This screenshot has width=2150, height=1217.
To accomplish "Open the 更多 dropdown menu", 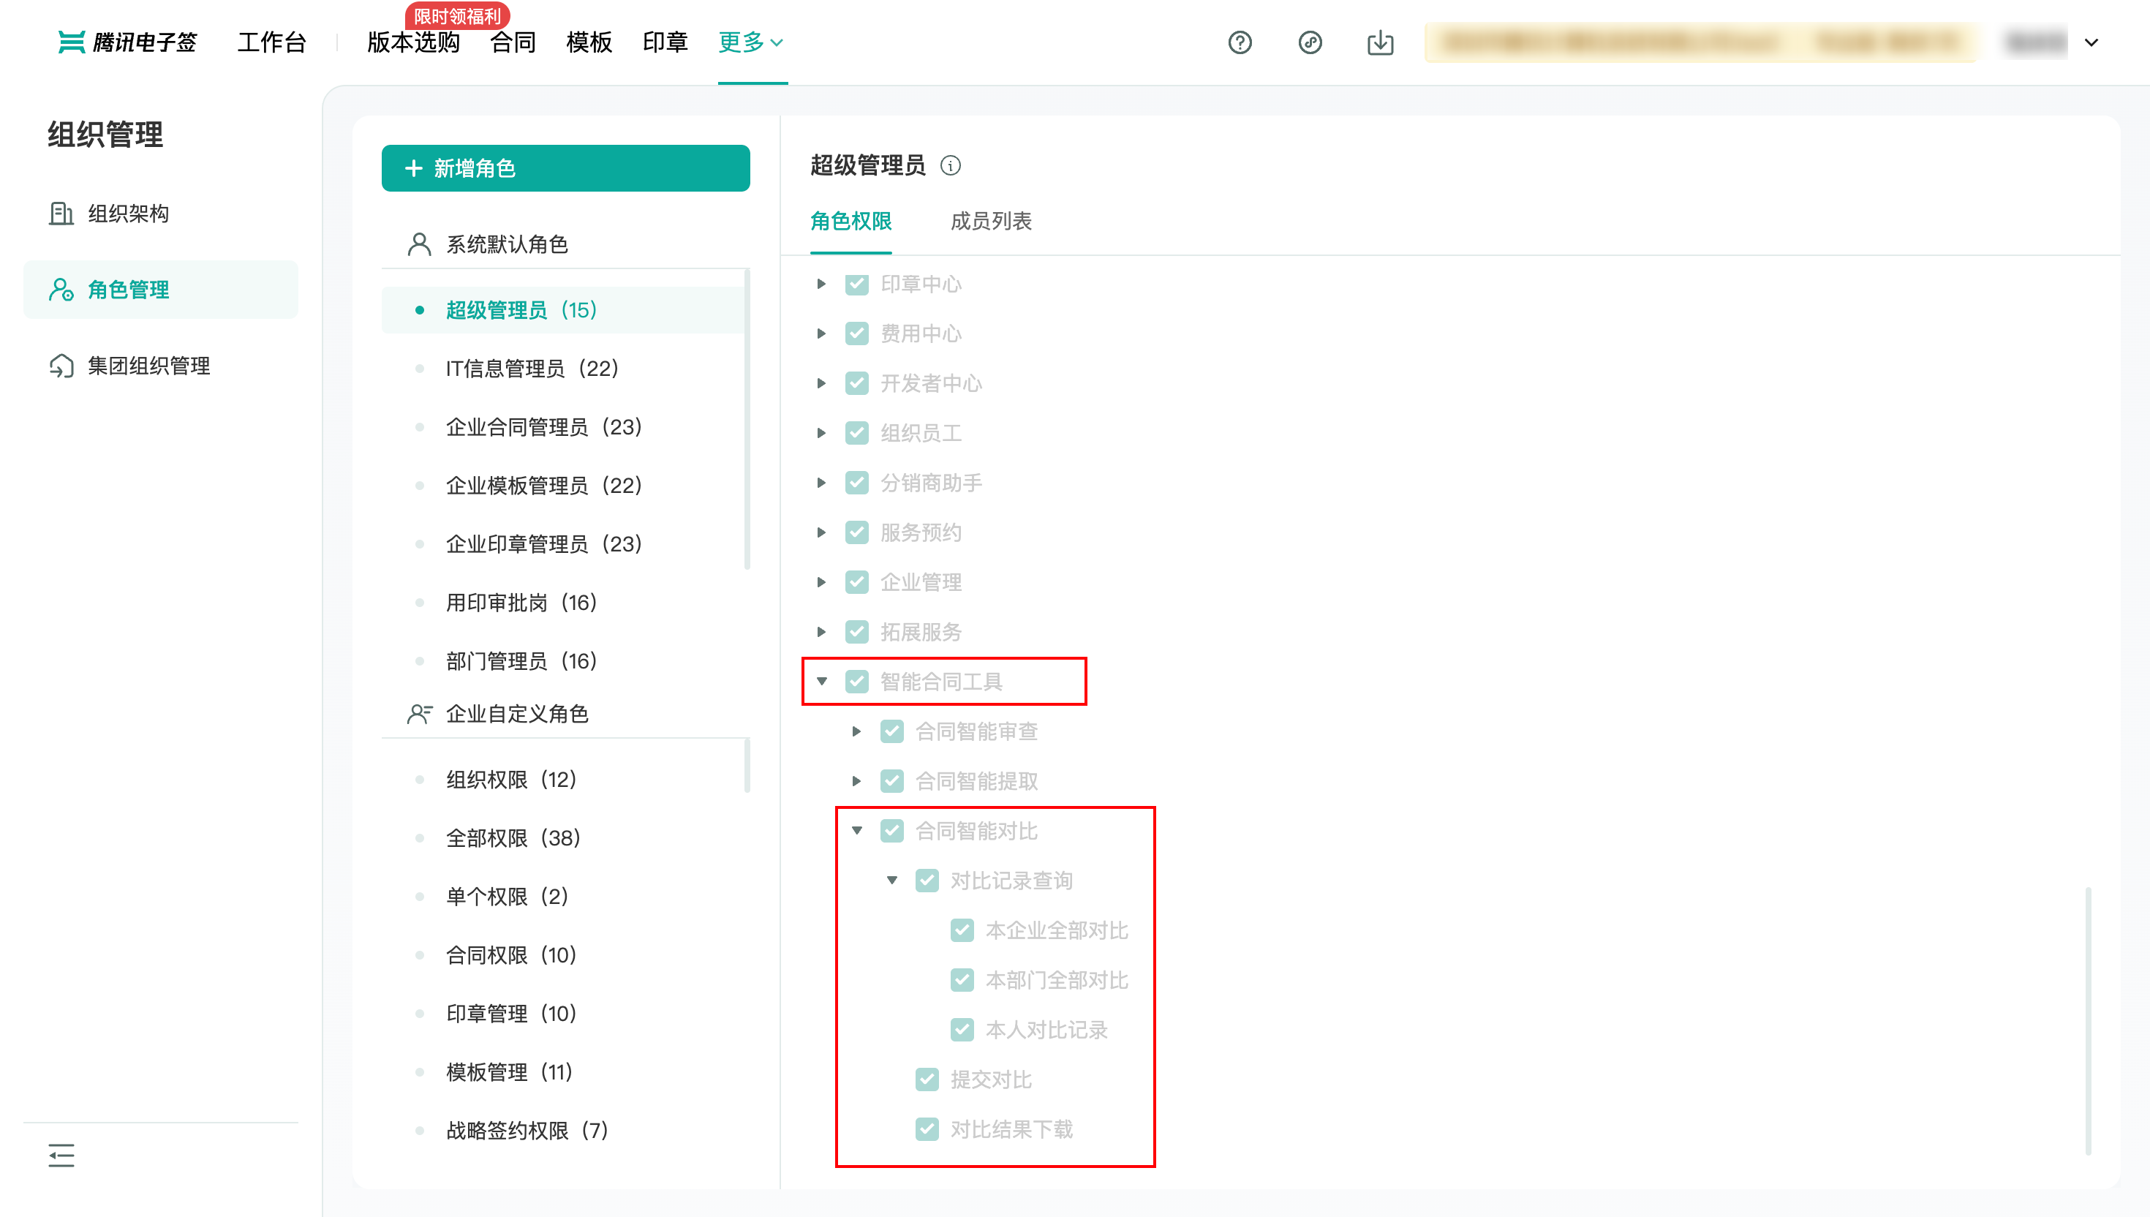I will (750, 42).
